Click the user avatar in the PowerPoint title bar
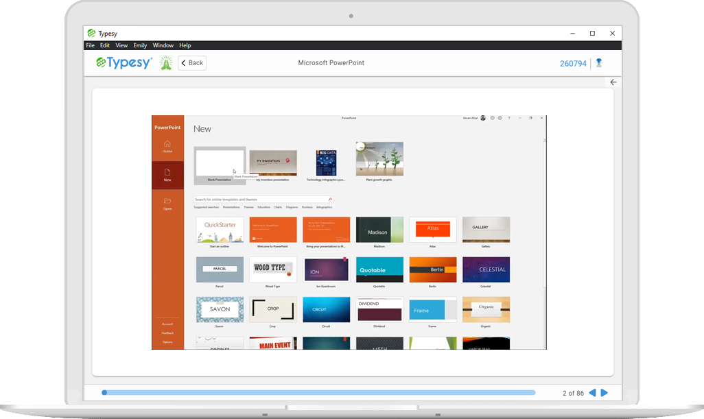The height and width of the screenshot is (419, 704). coord(483,118)
